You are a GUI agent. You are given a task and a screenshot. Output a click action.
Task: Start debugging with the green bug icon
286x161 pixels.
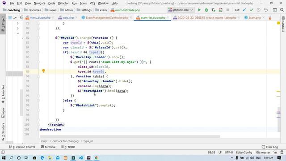click(206, 10)
